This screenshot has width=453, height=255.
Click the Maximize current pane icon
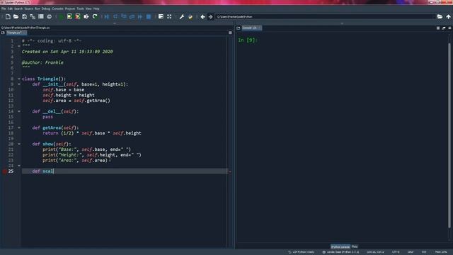click(161, 17)
